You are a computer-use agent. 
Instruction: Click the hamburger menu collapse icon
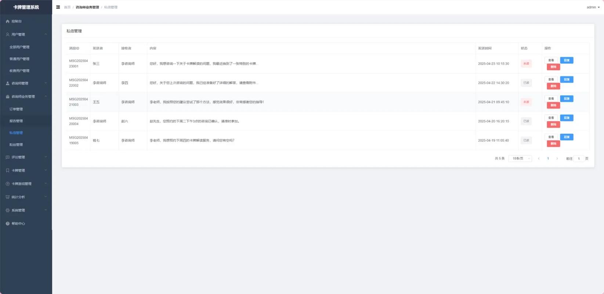pos(58,7)
